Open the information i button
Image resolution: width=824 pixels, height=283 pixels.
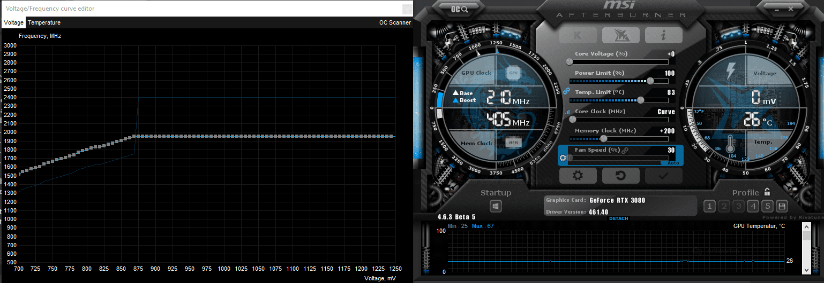point(663,35)
